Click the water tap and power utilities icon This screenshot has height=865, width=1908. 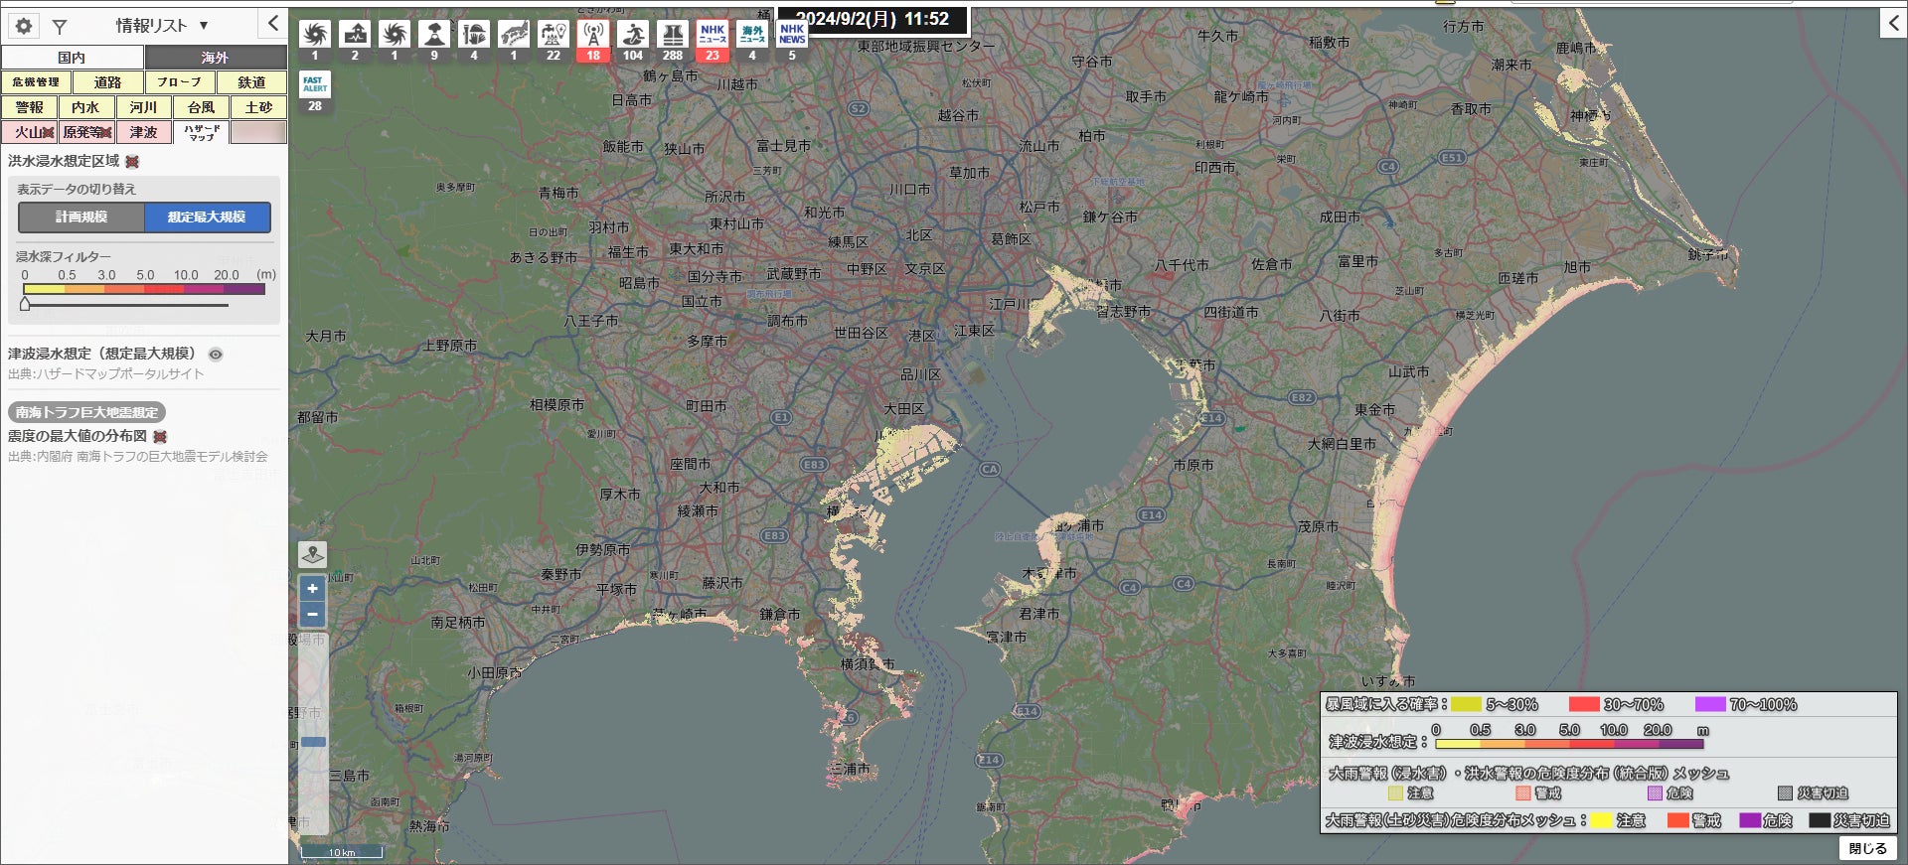pyautogui.click(x=554, y=35)
